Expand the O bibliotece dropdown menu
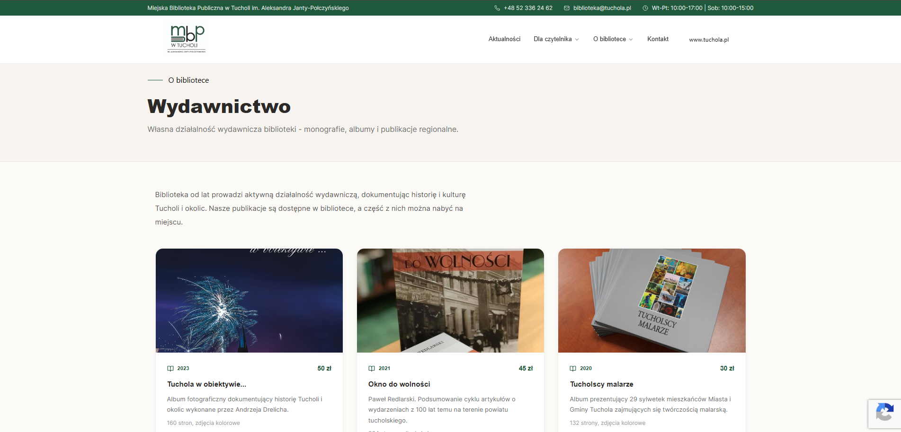 (613, 39)
